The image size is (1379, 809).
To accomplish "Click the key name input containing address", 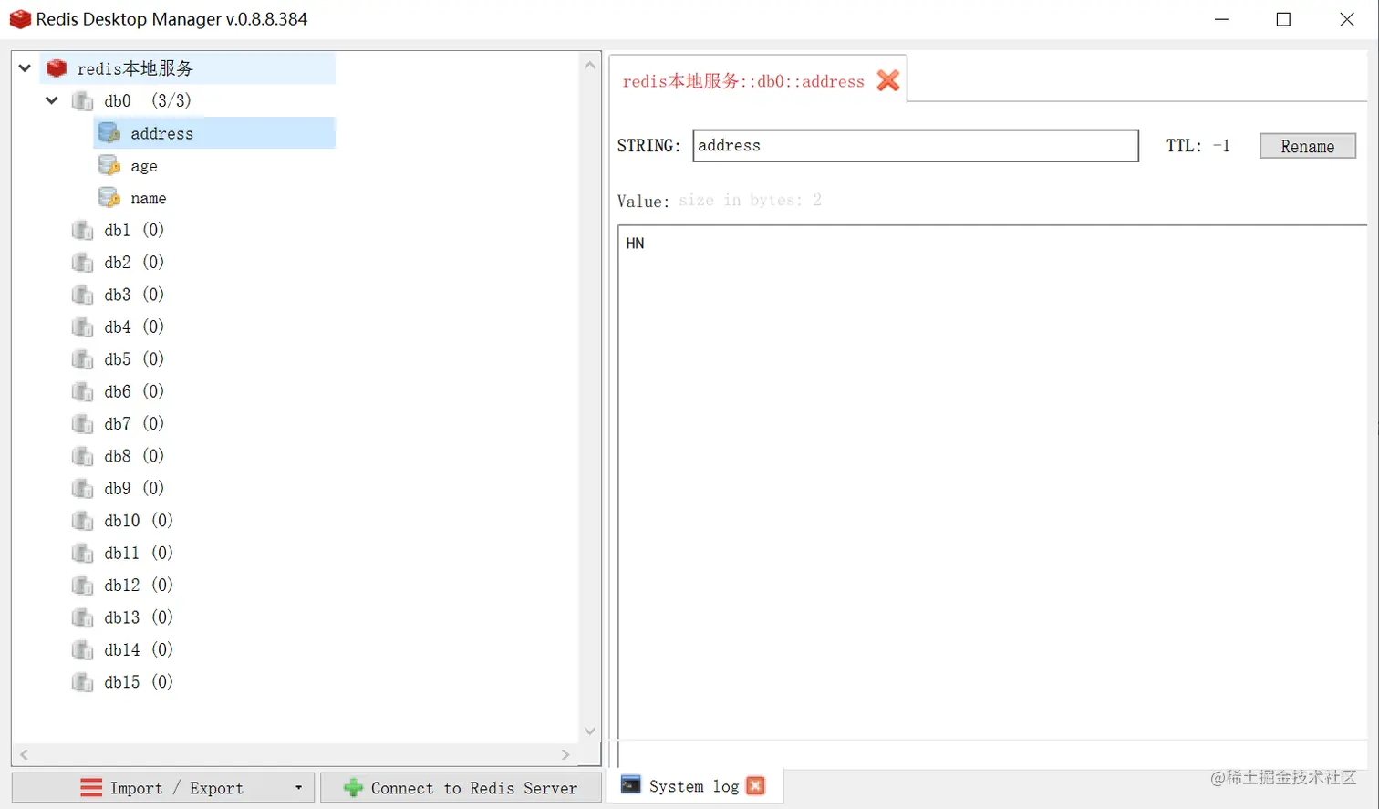I will coord(916,146).
